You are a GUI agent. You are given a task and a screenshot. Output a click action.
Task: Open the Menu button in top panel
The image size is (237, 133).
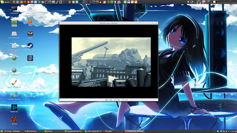click(5, 2)
